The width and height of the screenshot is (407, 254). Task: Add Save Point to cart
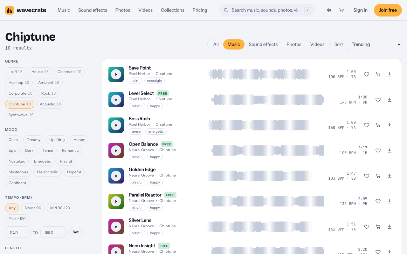tap(378, 74)
